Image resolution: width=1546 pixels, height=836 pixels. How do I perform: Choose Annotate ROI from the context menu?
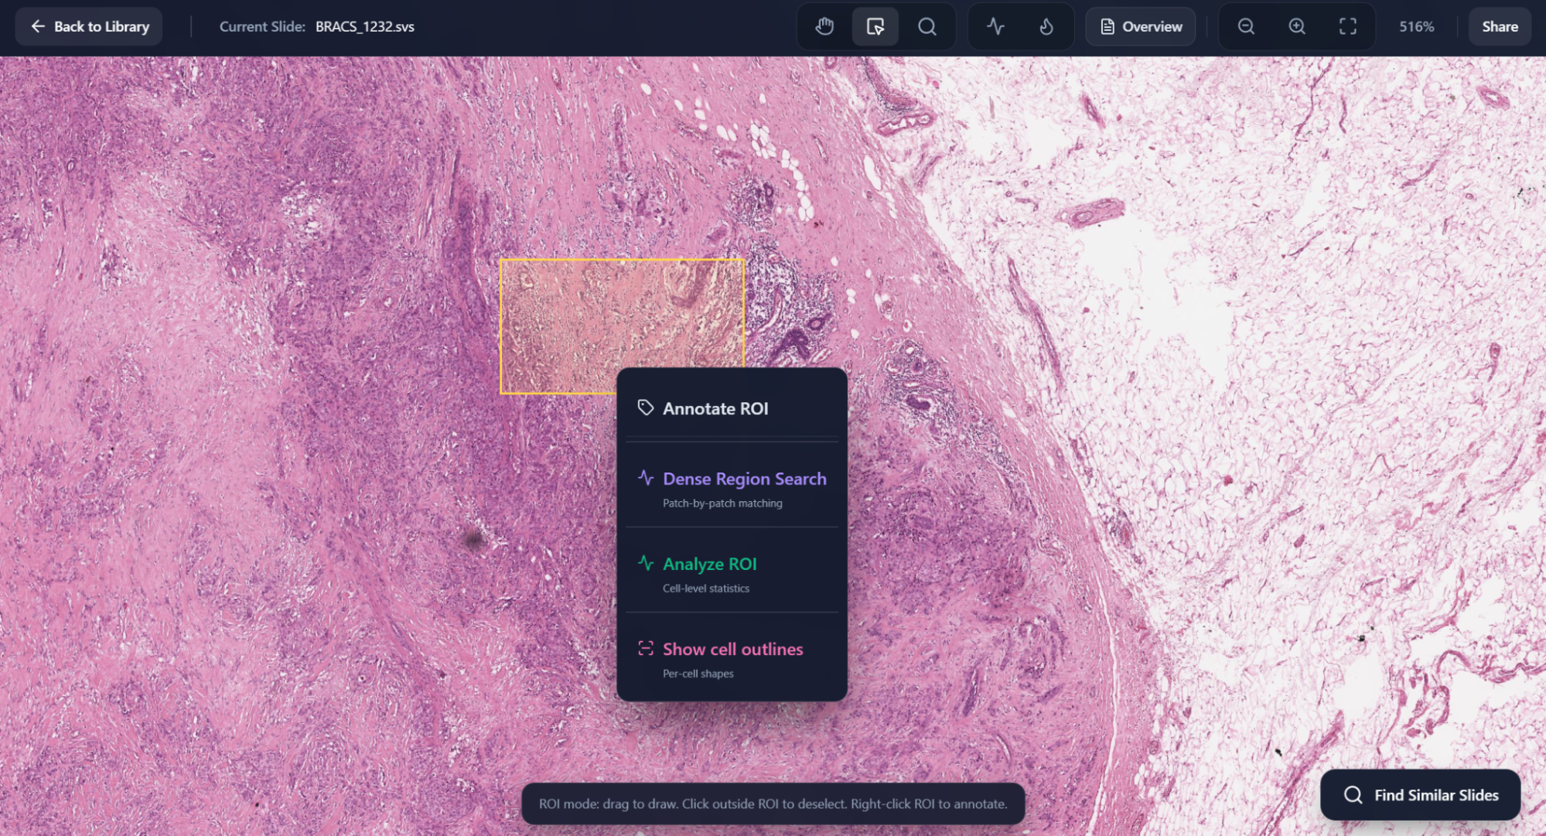click(732, 408)
